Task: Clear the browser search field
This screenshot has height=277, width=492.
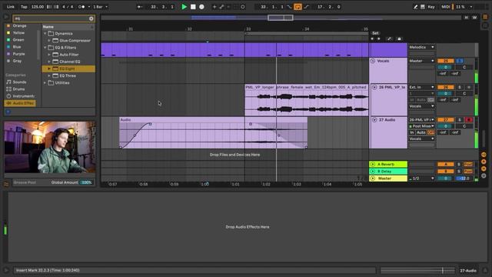Action: pos(91,18)
